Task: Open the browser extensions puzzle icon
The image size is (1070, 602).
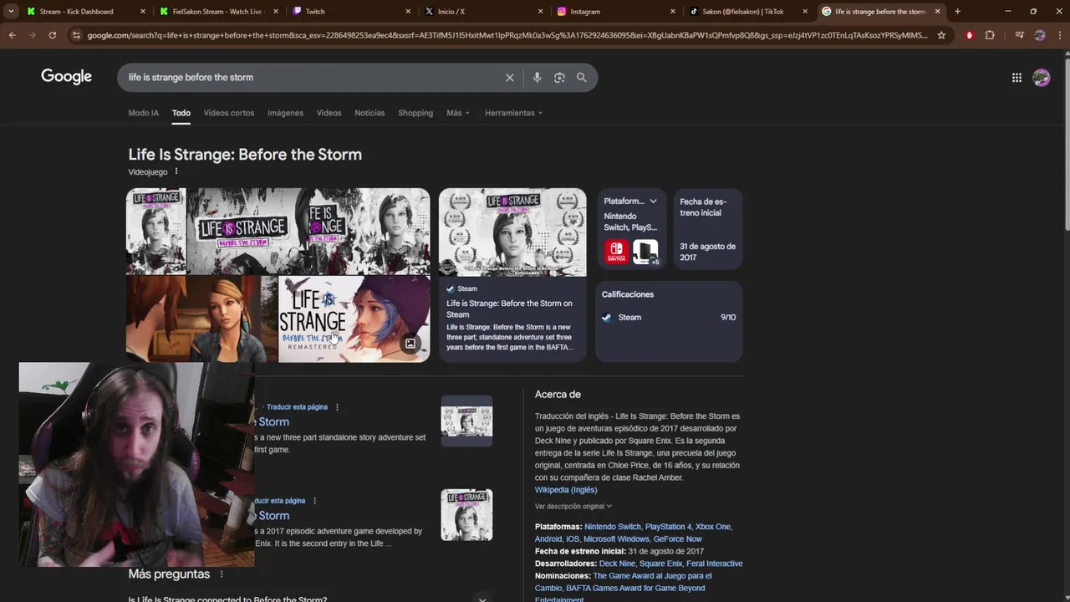Action: pos(990,35)
